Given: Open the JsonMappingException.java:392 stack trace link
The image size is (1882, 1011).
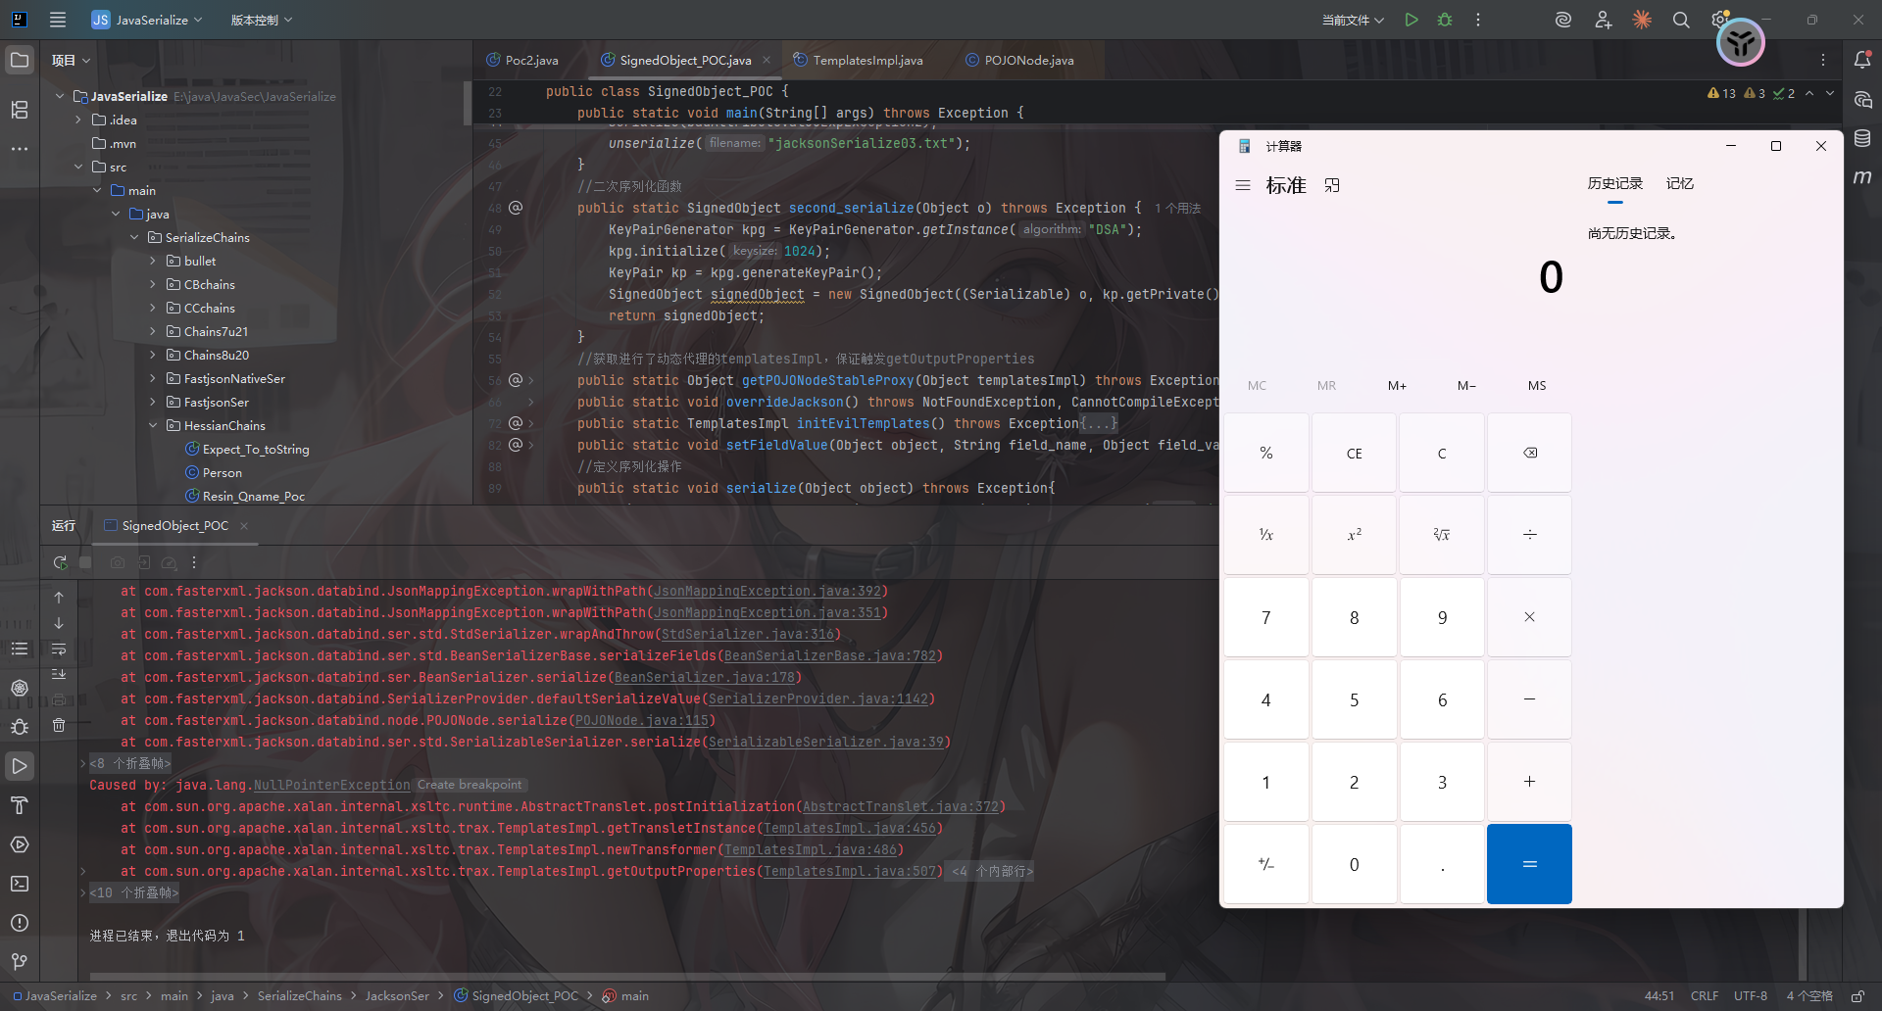Looking at the screenshot, I should pos(768,591).
